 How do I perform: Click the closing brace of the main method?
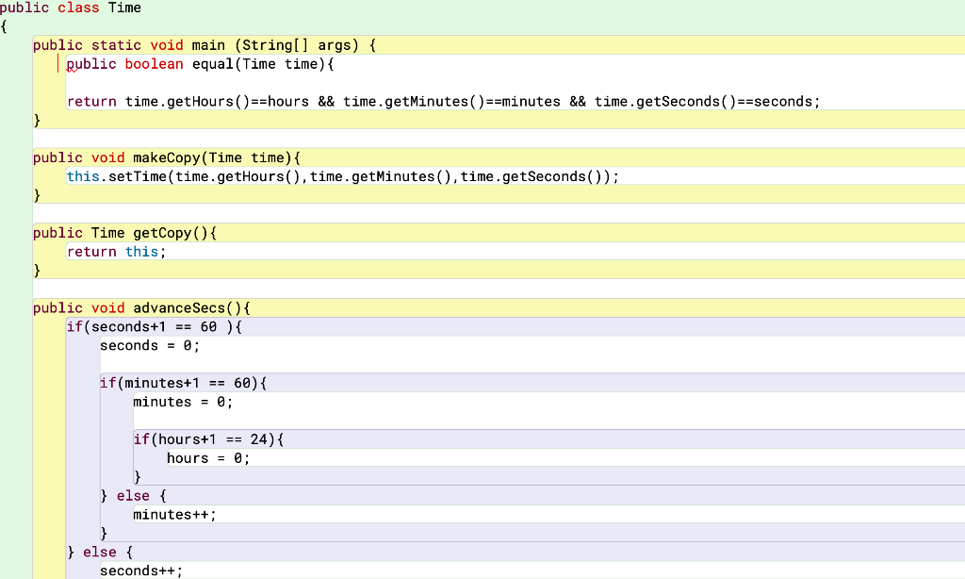pos(37,120)
